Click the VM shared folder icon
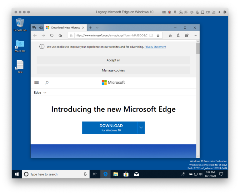 coord(213,12)
